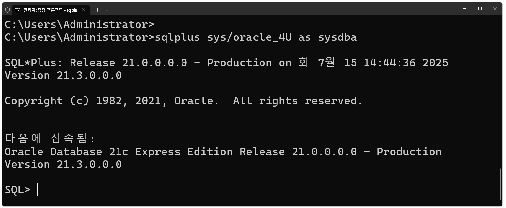Click the command prompt icon in tab
This screenshot has width=506, height=208.
18,10
